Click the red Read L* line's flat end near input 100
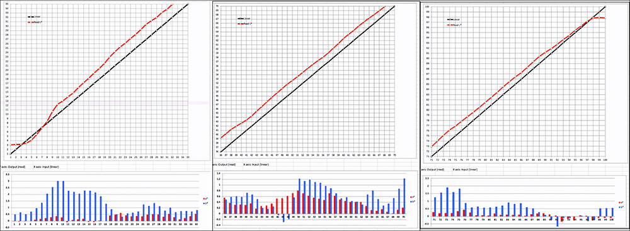The height and width of the screenshot is (231, 630). point(602,18)
